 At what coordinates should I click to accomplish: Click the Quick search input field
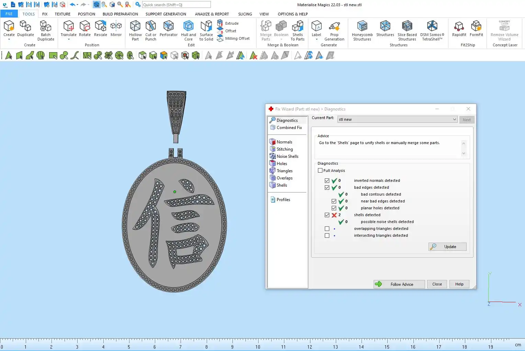[x=176, y=5]
